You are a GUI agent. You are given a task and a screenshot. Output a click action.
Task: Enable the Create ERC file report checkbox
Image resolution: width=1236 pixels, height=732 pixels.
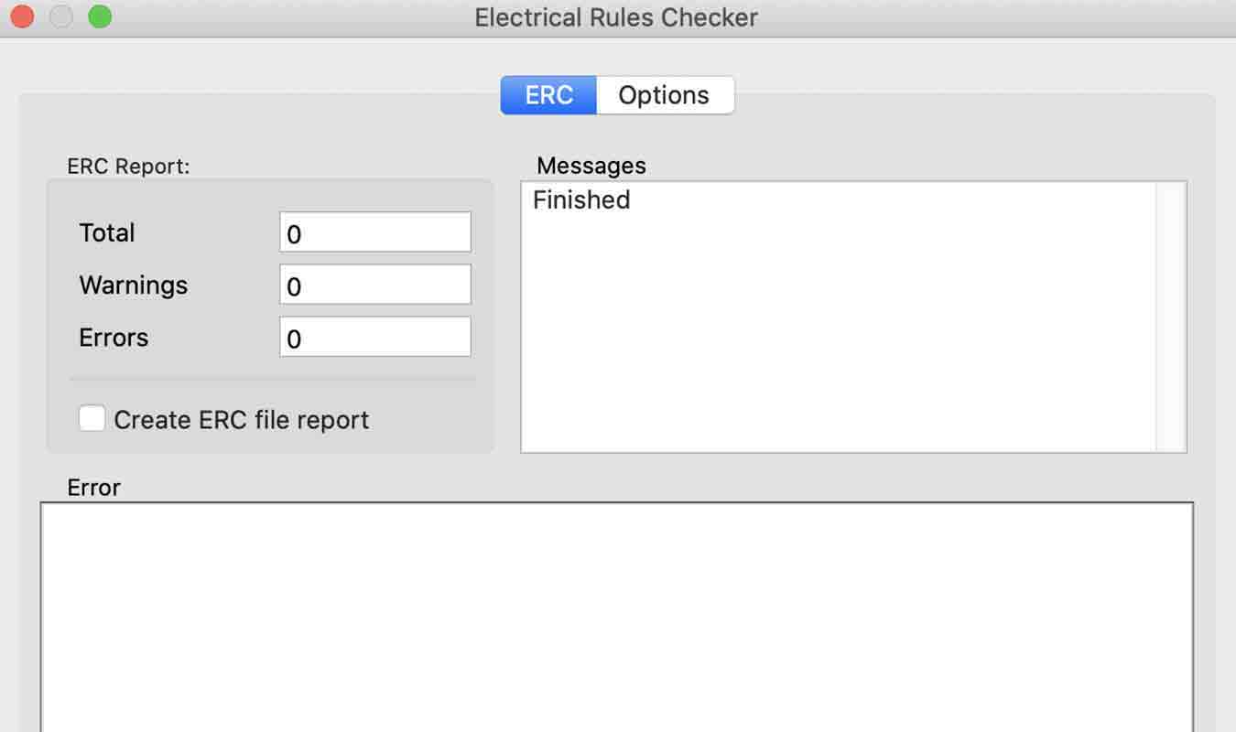click(x=92, y=419)
